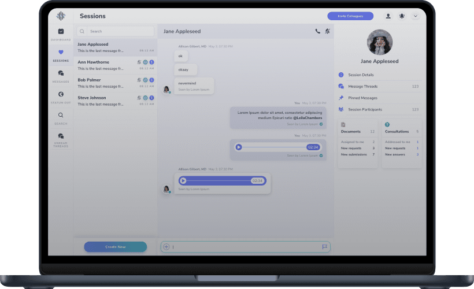Click the Create New button
Viewport: 474px width, 289px height.
tap(115, 247)
